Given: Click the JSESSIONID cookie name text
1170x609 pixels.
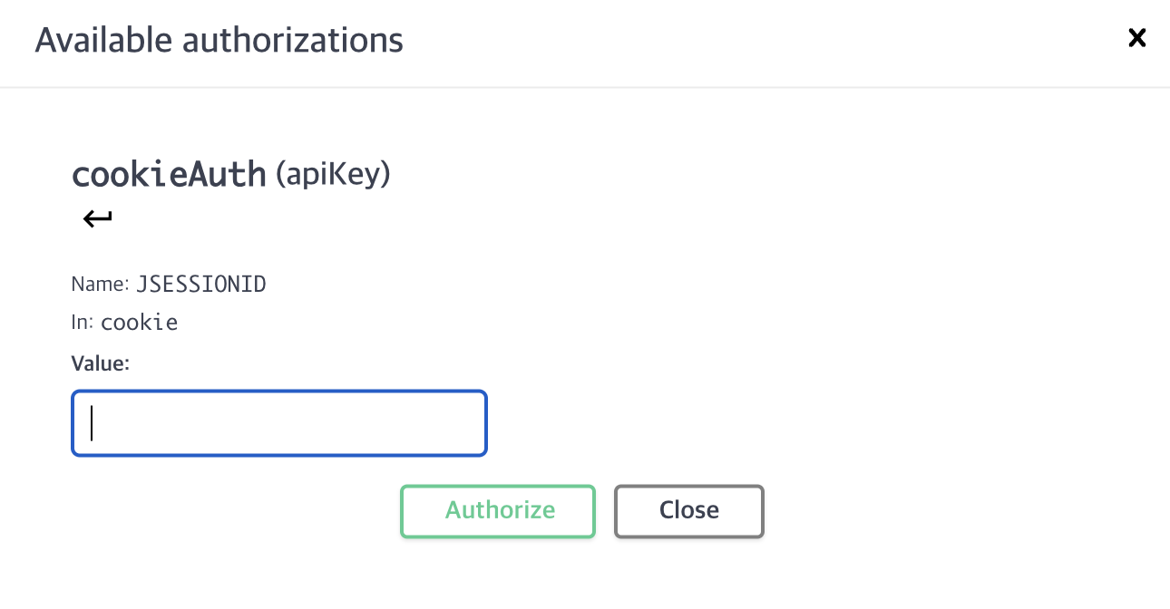Looking at the screenshot, I should click(201, 285).
